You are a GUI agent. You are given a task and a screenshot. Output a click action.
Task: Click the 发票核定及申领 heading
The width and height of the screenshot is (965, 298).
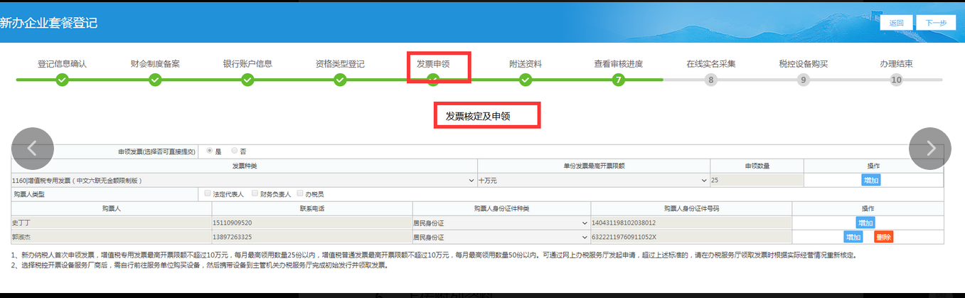click(478, 115)
